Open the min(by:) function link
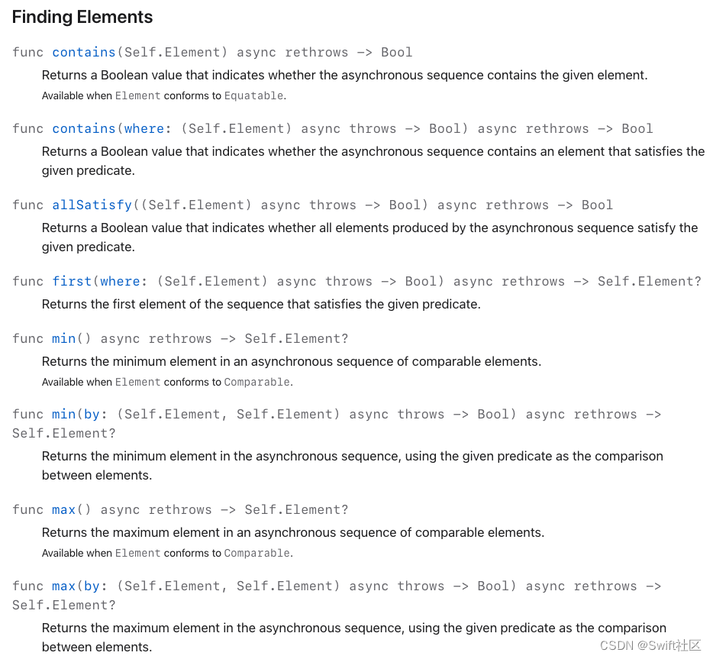 click(x=76, y=415)
